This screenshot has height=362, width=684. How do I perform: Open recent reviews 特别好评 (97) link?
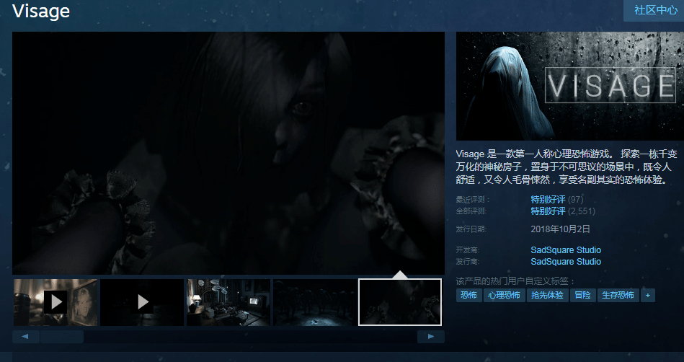click(x=556, y=200)
